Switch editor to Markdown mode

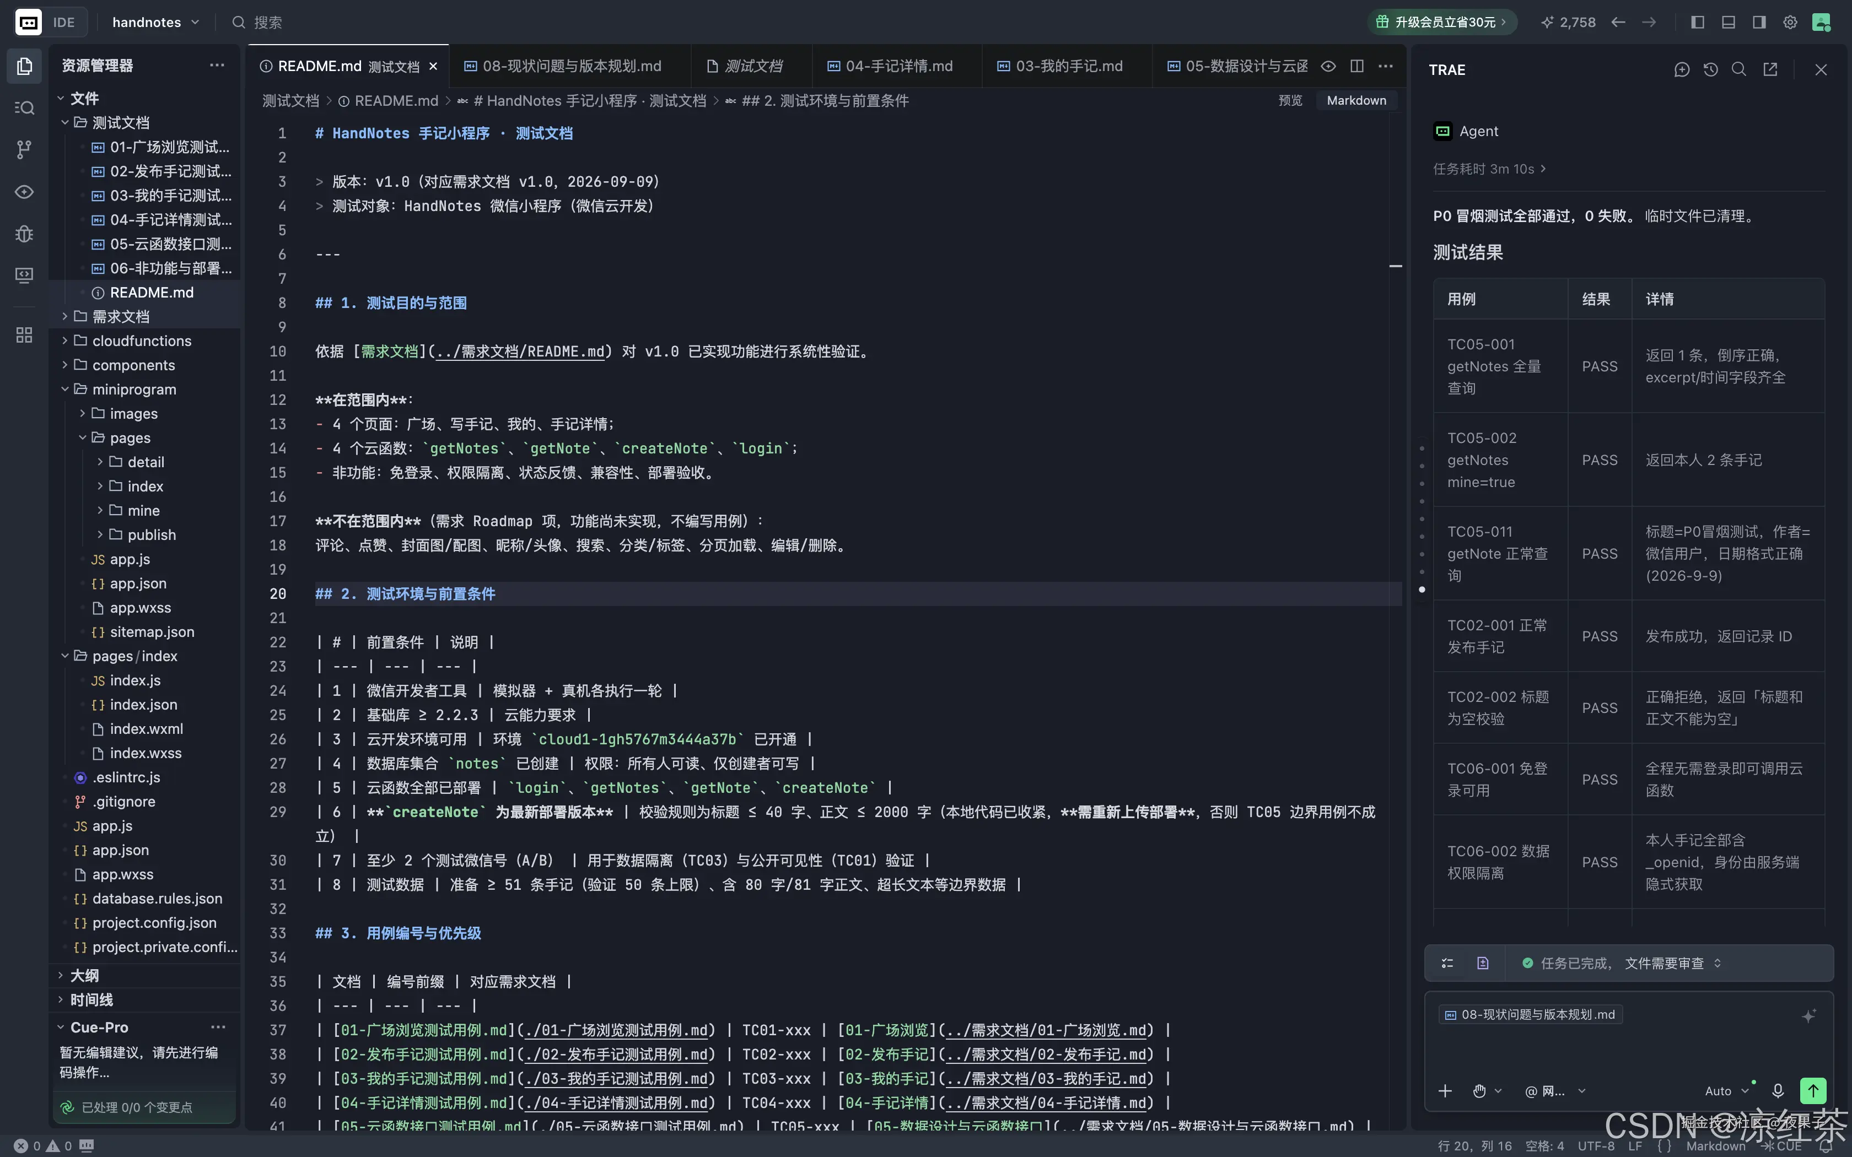(1356, 100)
